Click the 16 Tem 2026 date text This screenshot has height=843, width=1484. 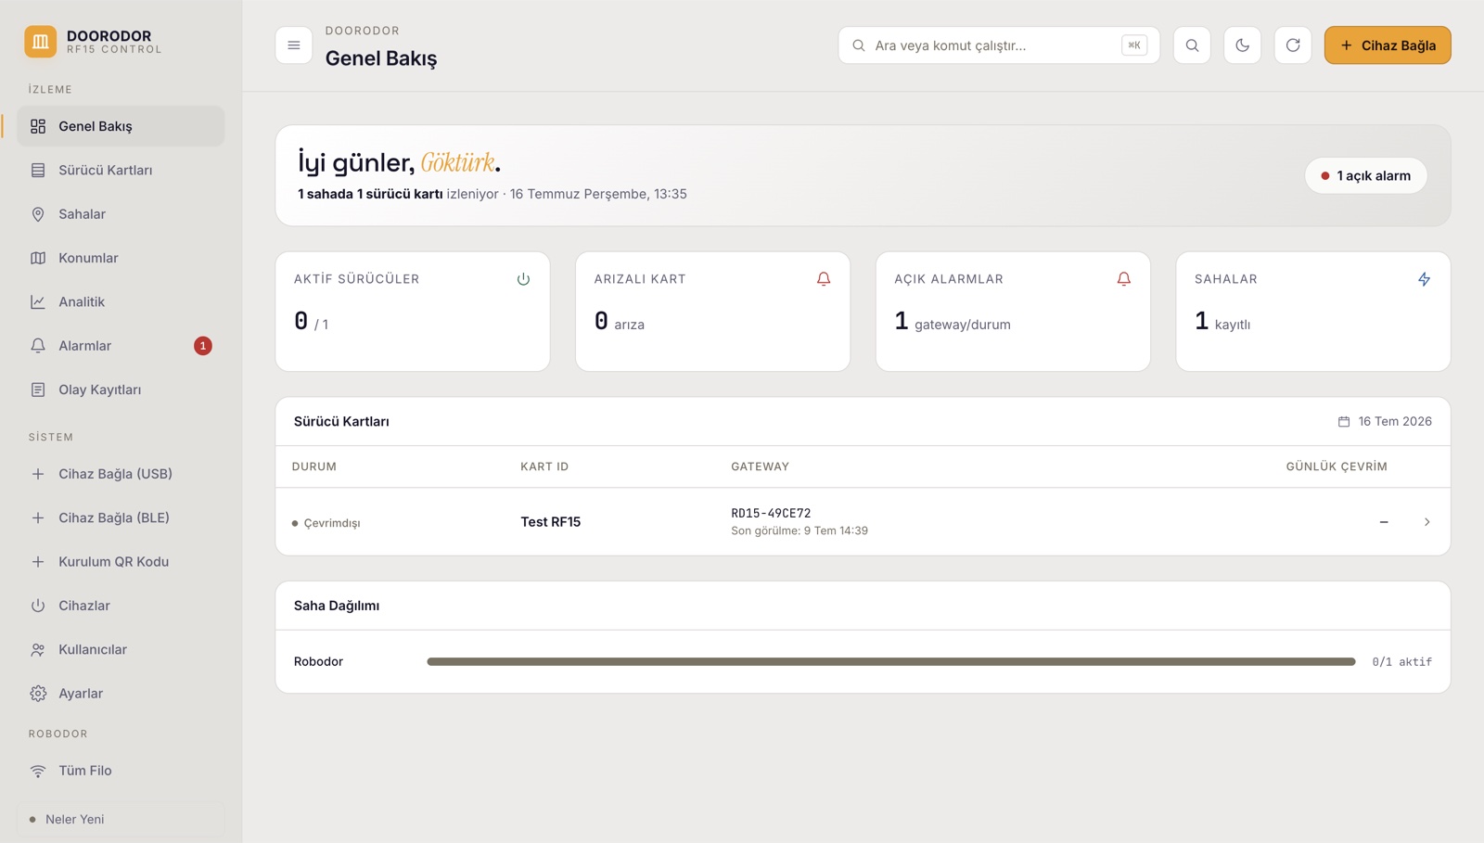tap(1395, 422)
